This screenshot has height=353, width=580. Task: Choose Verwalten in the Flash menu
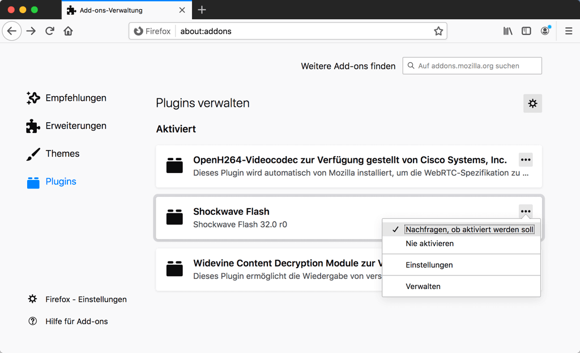click(x=461, y=286)
